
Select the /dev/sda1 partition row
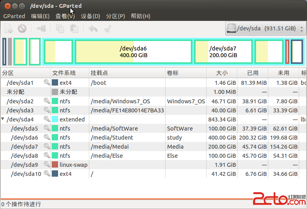pos(153,82)
